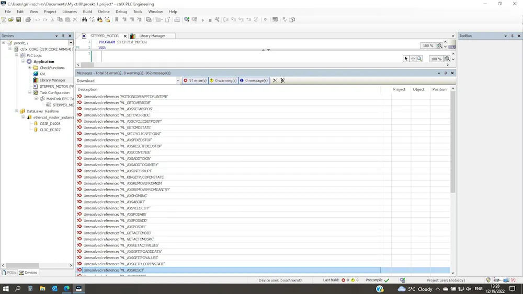Stop the application with the stop icon
The width and height of the screenshot is (523, 294).
click(x=210, y=20)
